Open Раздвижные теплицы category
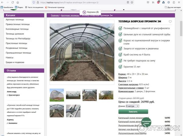 tap(16, 48)
